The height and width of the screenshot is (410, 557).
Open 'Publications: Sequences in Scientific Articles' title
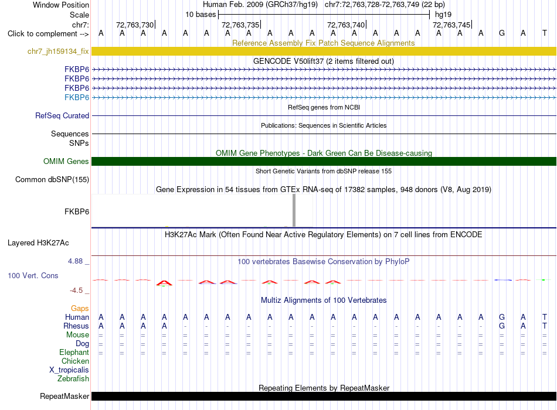324,125
